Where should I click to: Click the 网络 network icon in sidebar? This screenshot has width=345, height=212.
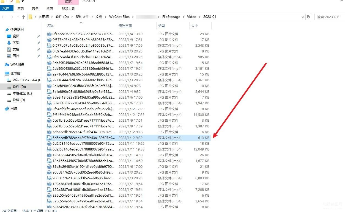(x=7, y=109)
